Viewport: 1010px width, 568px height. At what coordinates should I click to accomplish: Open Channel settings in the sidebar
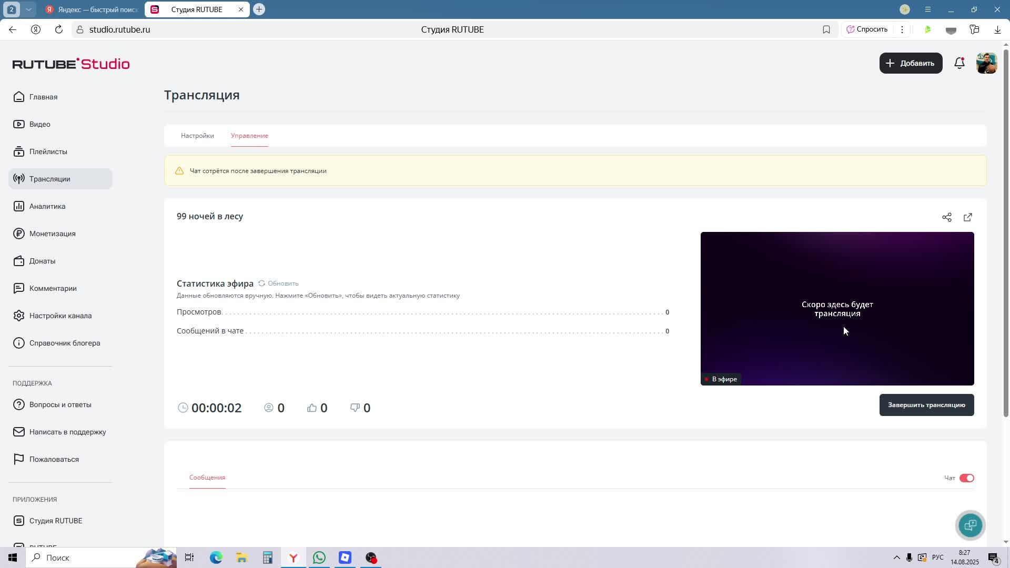[60, 316]
